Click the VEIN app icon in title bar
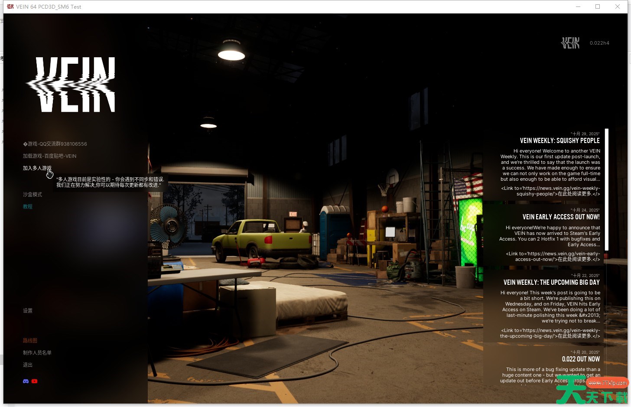The width and height of the screenshot is (631, 407). tap(10, 7)
